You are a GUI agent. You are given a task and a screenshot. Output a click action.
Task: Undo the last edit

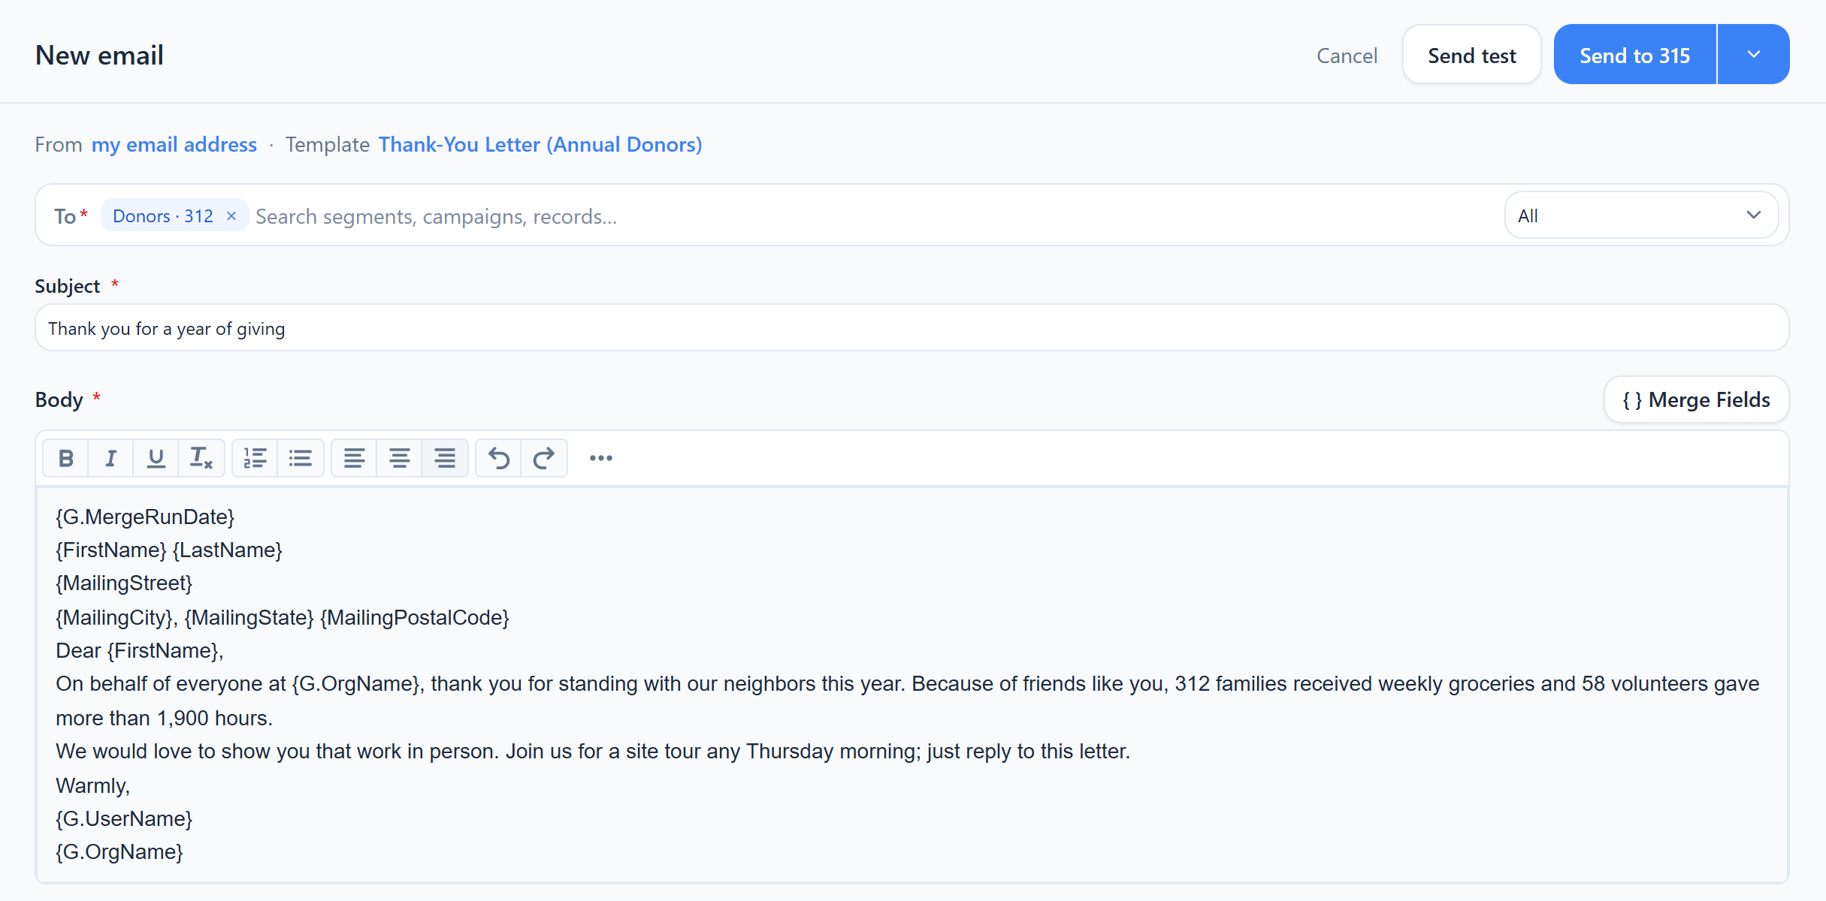click(x=499, y=458)
